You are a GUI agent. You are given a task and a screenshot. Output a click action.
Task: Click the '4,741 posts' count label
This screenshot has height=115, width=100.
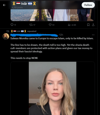pos(17,8)
